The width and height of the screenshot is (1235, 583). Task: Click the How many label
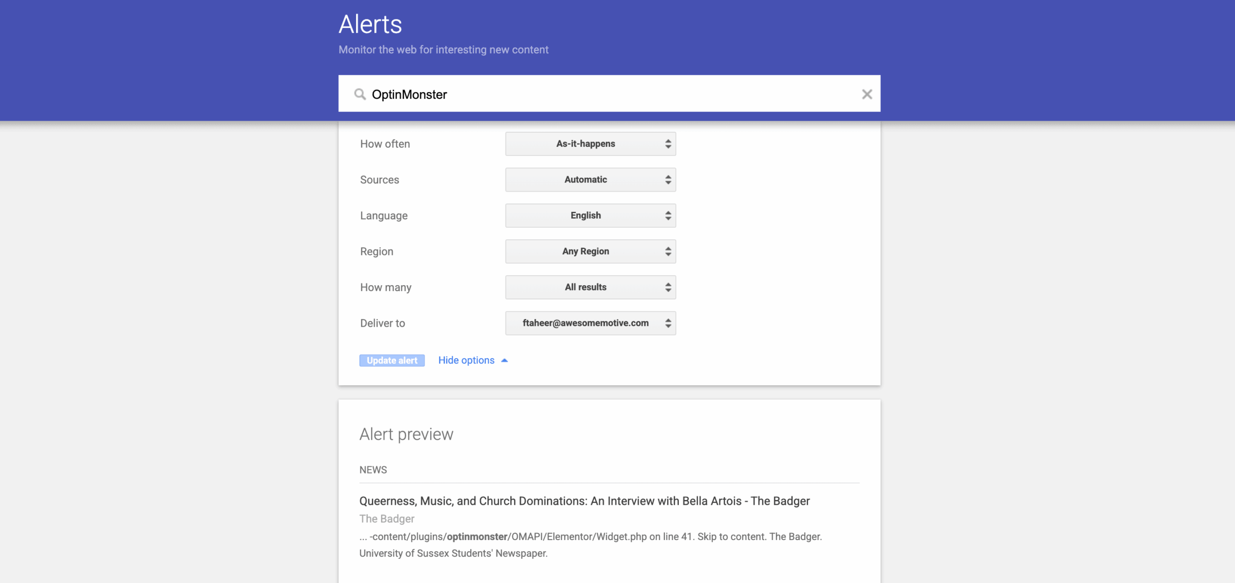[x=386, y=287]
